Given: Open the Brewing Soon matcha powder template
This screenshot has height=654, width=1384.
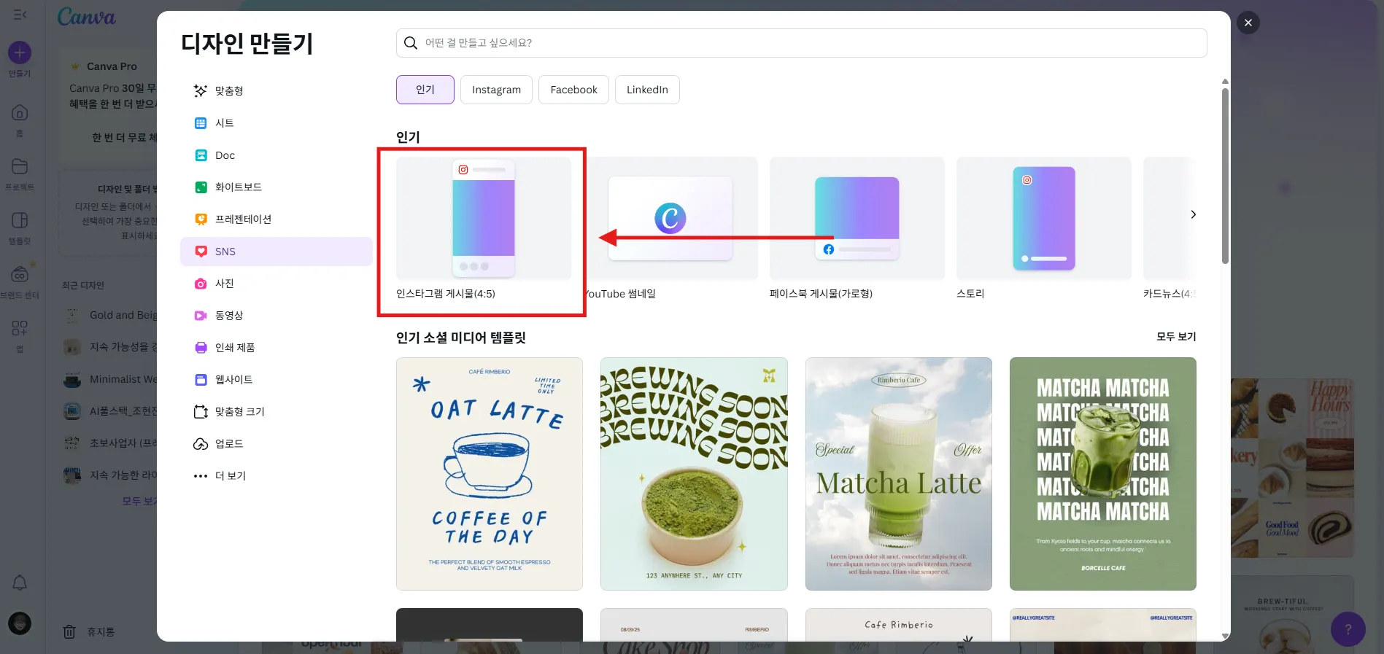Looking at the screenshot, I should [x=694, y=474].
